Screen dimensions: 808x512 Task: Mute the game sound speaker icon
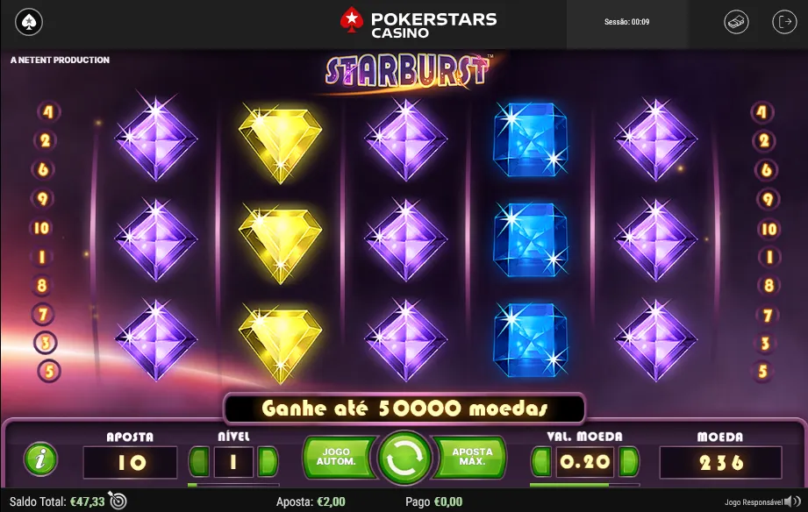click(x=792, y=501)
